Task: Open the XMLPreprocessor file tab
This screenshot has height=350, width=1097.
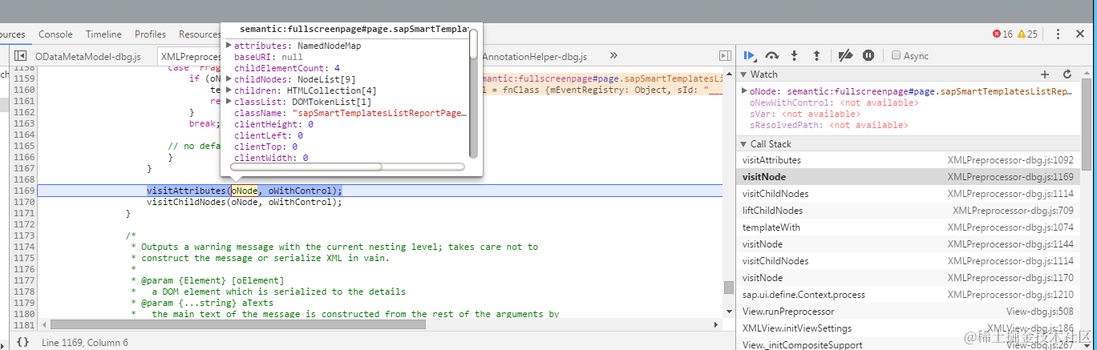Action: (189, 56)
